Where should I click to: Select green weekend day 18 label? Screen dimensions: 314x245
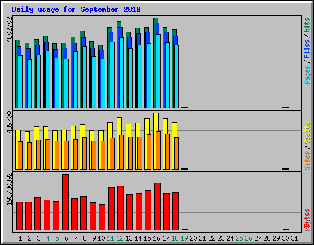coord(175,238)
